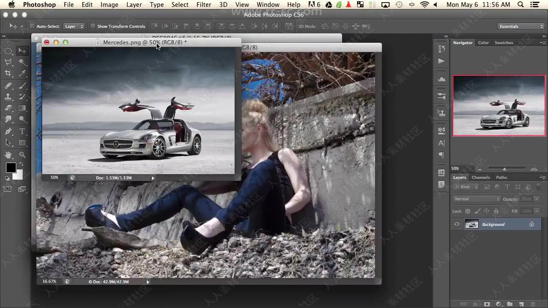The height and width of the screenshot is (308, 548).
Task: Change screen mode icon in toolbox
Action: pos(22,189)
